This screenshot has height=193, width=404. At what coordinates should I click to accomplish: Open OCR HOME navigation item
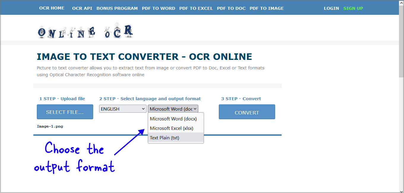point(52,8)
